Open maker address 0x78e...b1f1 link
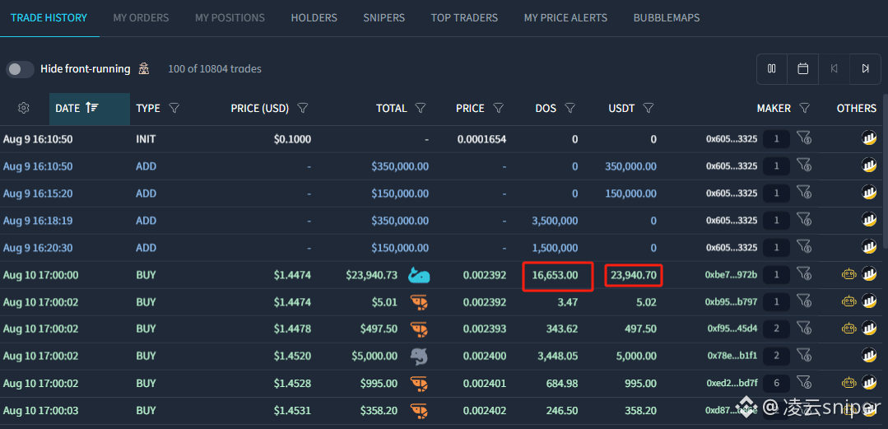 pyautogui.click(x=732, y=356)
